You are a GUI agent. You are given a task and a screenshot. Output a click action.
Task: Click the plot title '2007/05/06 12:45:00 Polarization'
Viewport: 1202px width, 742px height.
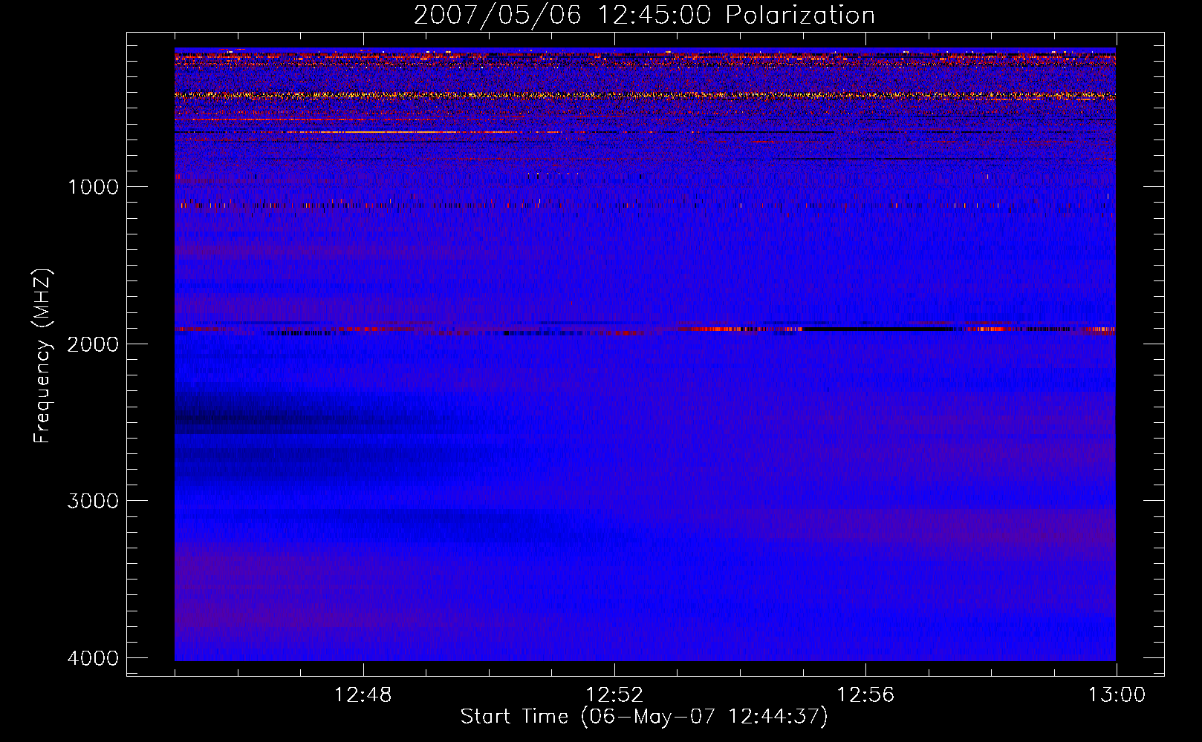[x=644, y=15]
